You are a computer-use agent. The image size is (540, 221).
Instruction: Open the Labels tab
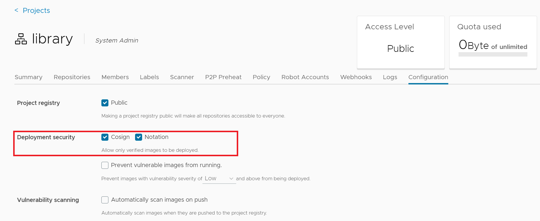click(x=149, y=77)
